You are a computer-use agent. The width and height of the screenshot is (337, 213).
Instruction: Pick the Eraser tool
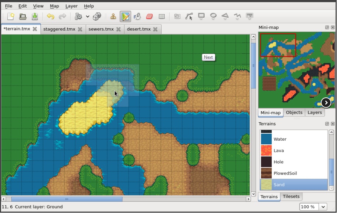pos(148,16)
